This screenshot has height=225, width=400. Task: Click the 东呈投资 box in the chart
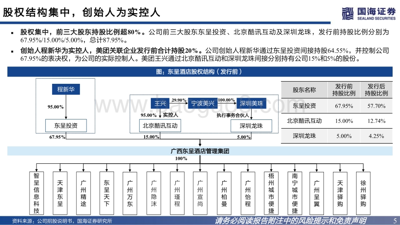coord(66,126)
